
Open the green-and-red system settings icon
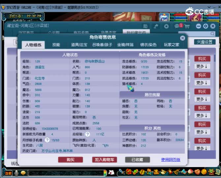(x=211, y=172)
